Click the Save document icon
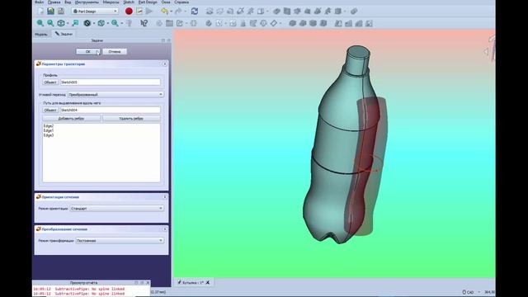The width and height of the screenshot is (528, 297). coord(50,11)
